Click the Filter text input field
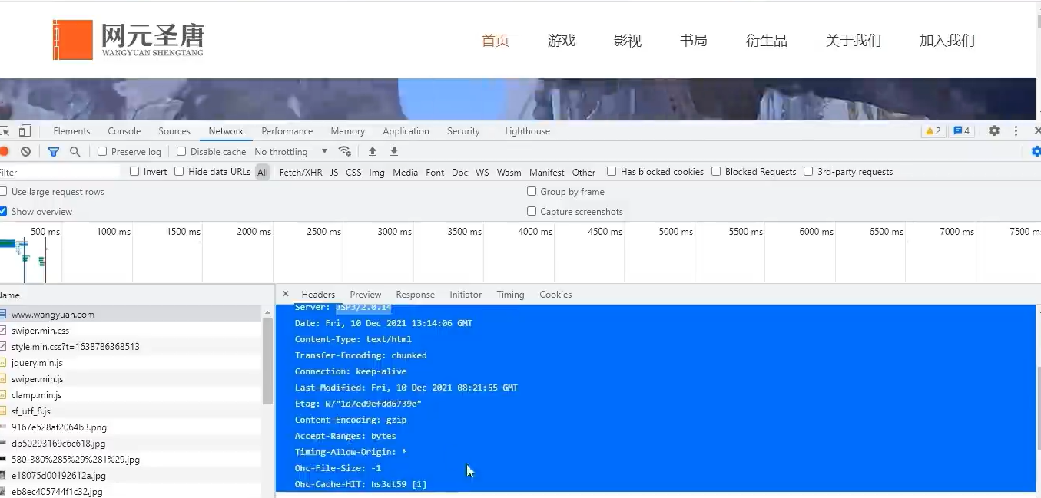This screenshot has width=1041, height=498. (x=61, y=173)
